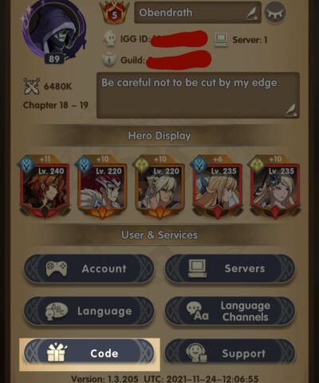Viewport: 319px width, 383px height.
Task: Select the +6 Lv. 235 blonde hero
Action: 217,188
